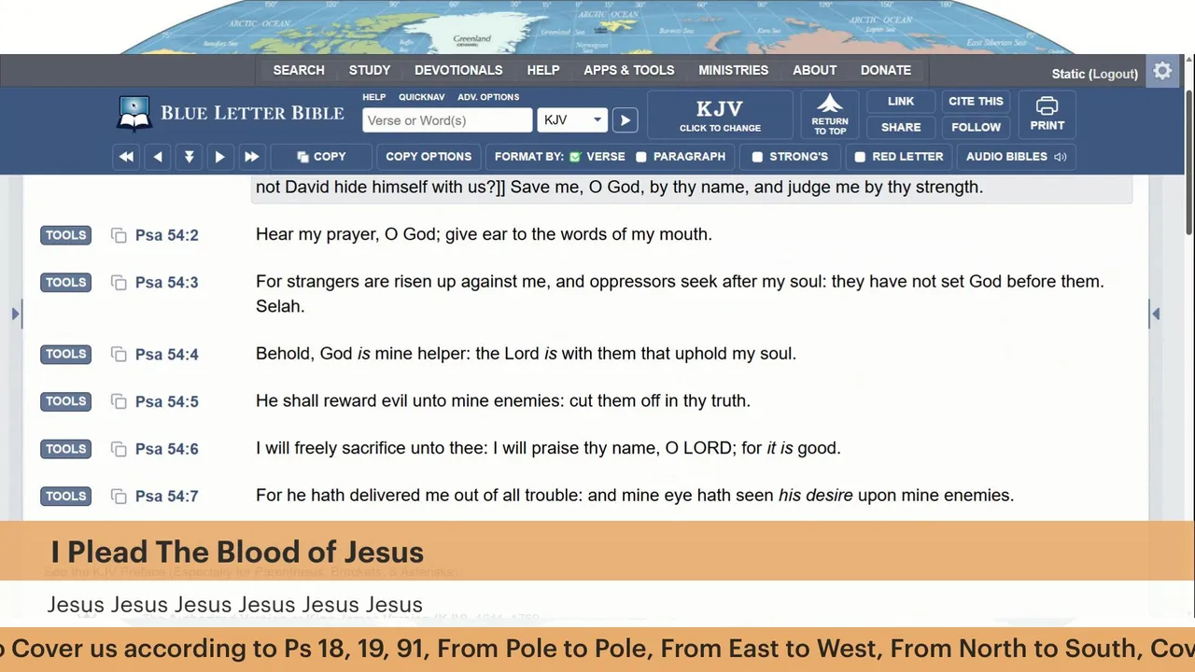Click the left sidebar expand arrow

(15, 315)
